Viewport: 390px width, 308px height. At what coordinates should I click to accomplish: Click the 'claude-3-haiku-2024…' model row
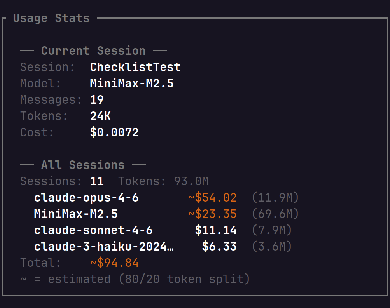163,246
